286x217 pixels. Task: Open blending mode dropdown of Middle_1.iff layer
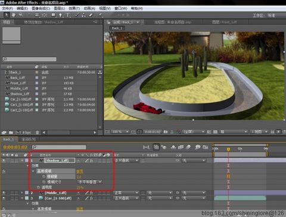[126, 193]
